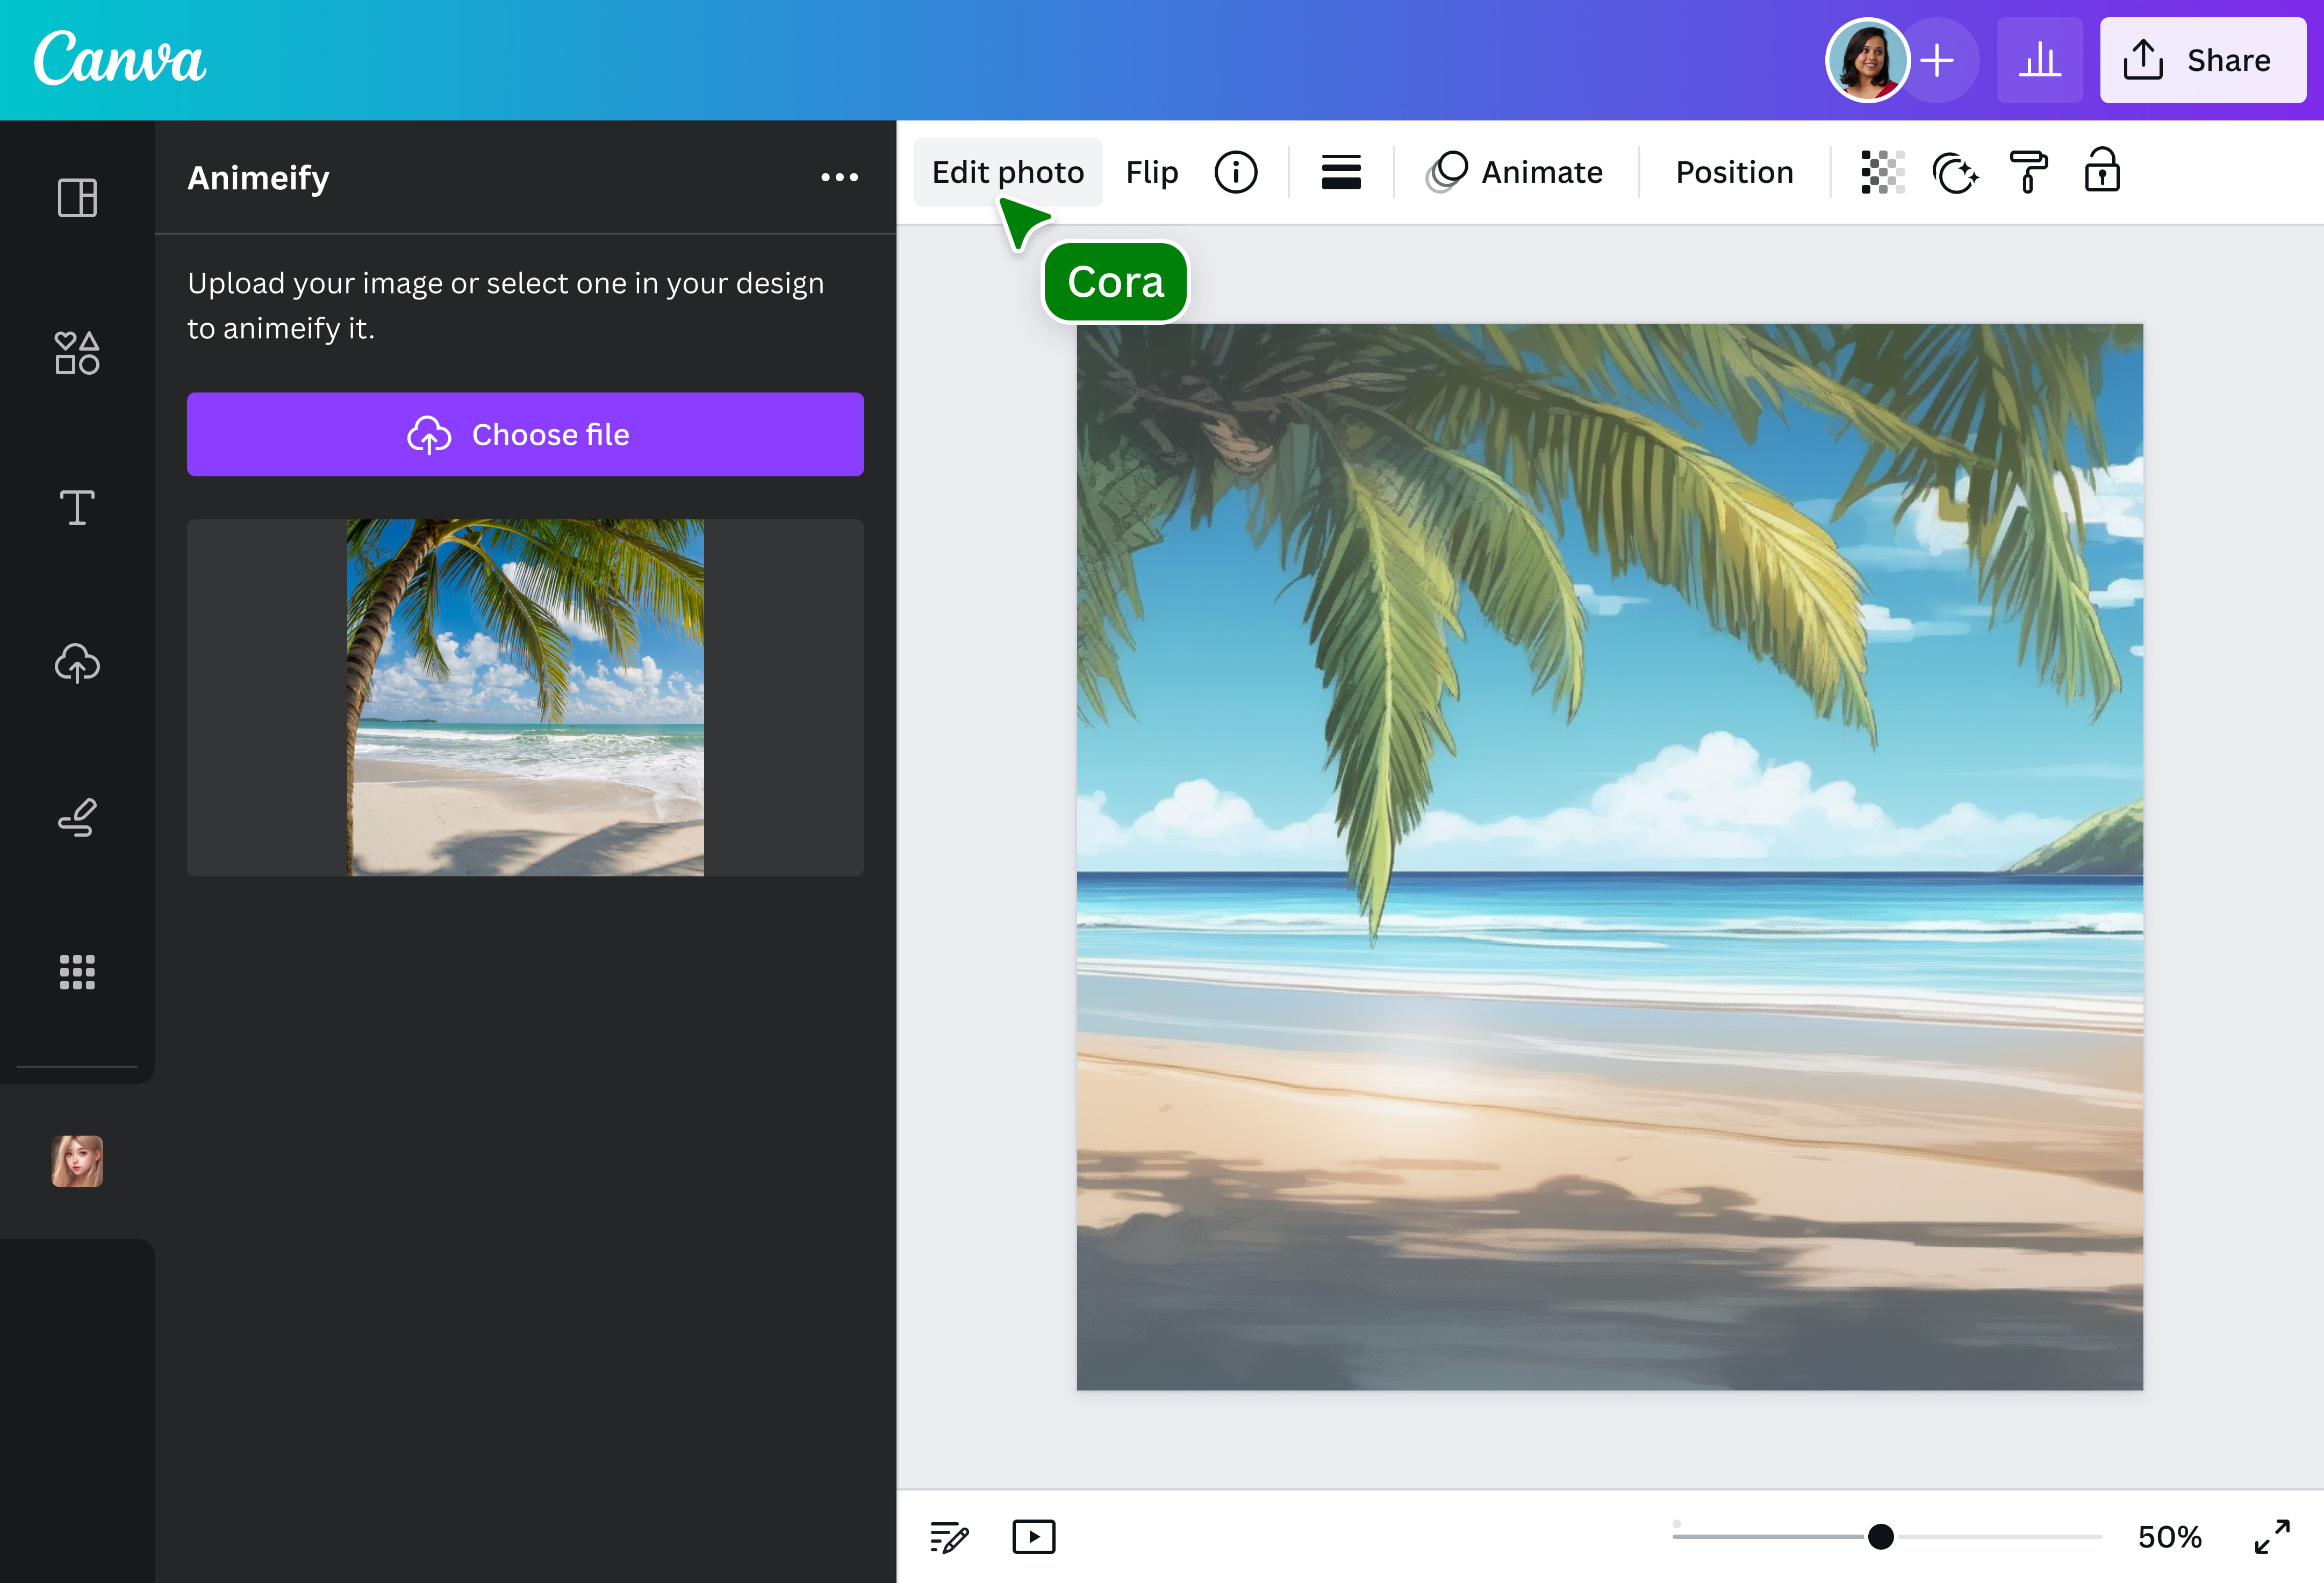Open the Elements panel in the sidebar
The image size is (2324, 1583).
[x=76, y=352]
